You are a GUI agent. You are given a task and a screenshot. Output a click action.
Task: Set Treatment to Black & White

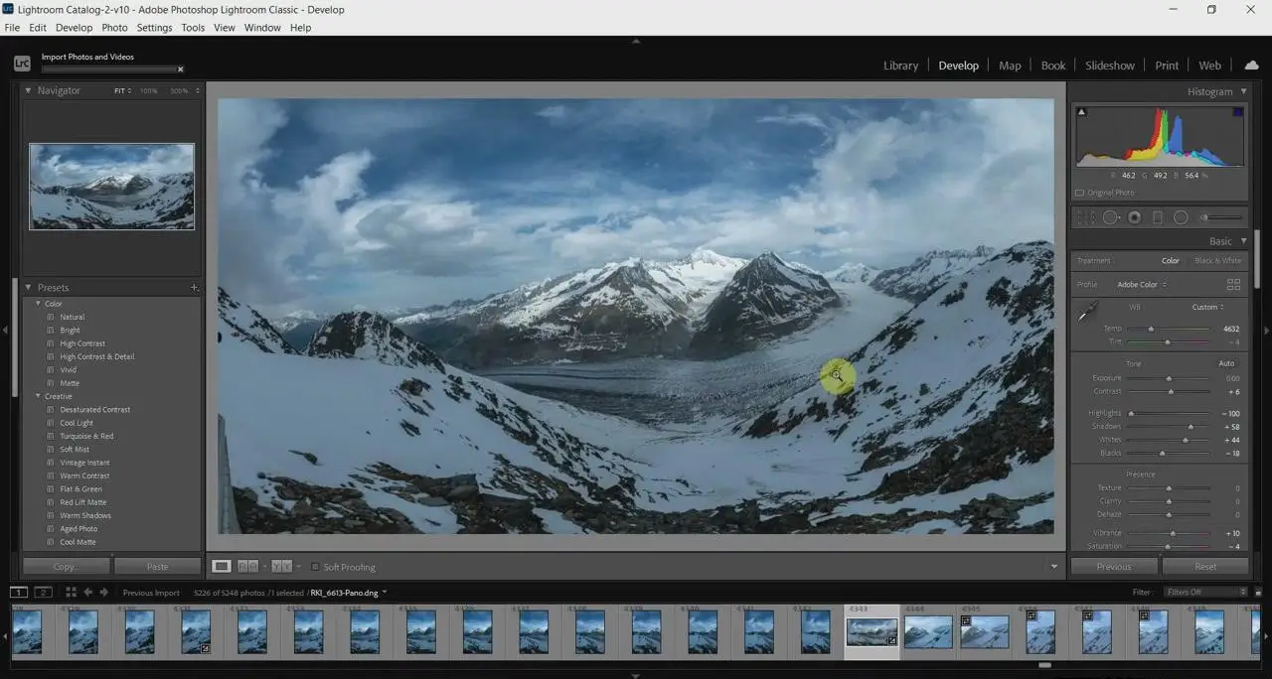click(1218, 261)
